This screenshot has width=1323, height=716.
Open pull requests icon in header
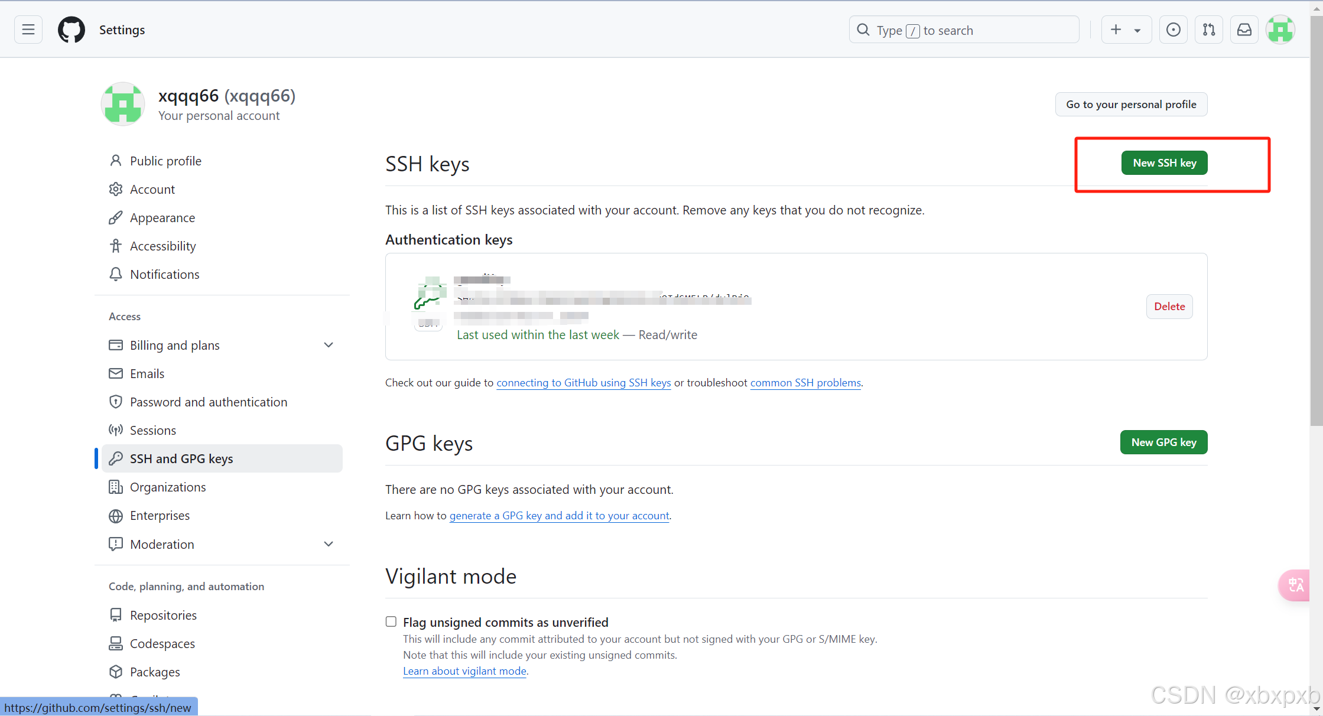point(1209,30)
